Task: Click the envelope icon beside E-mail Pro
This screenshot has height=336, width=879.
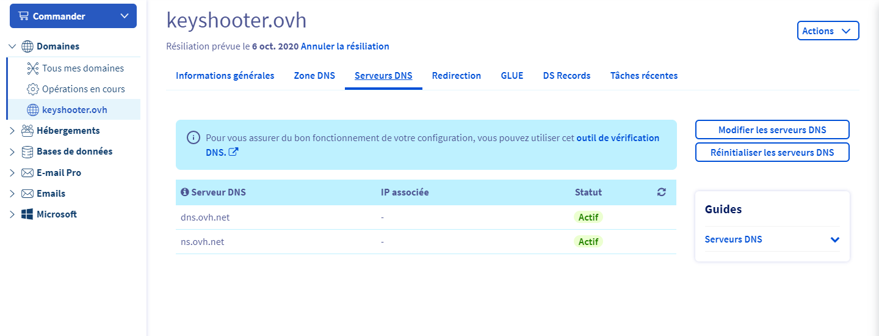Action: pyautogui.click(x=27, y=173)
